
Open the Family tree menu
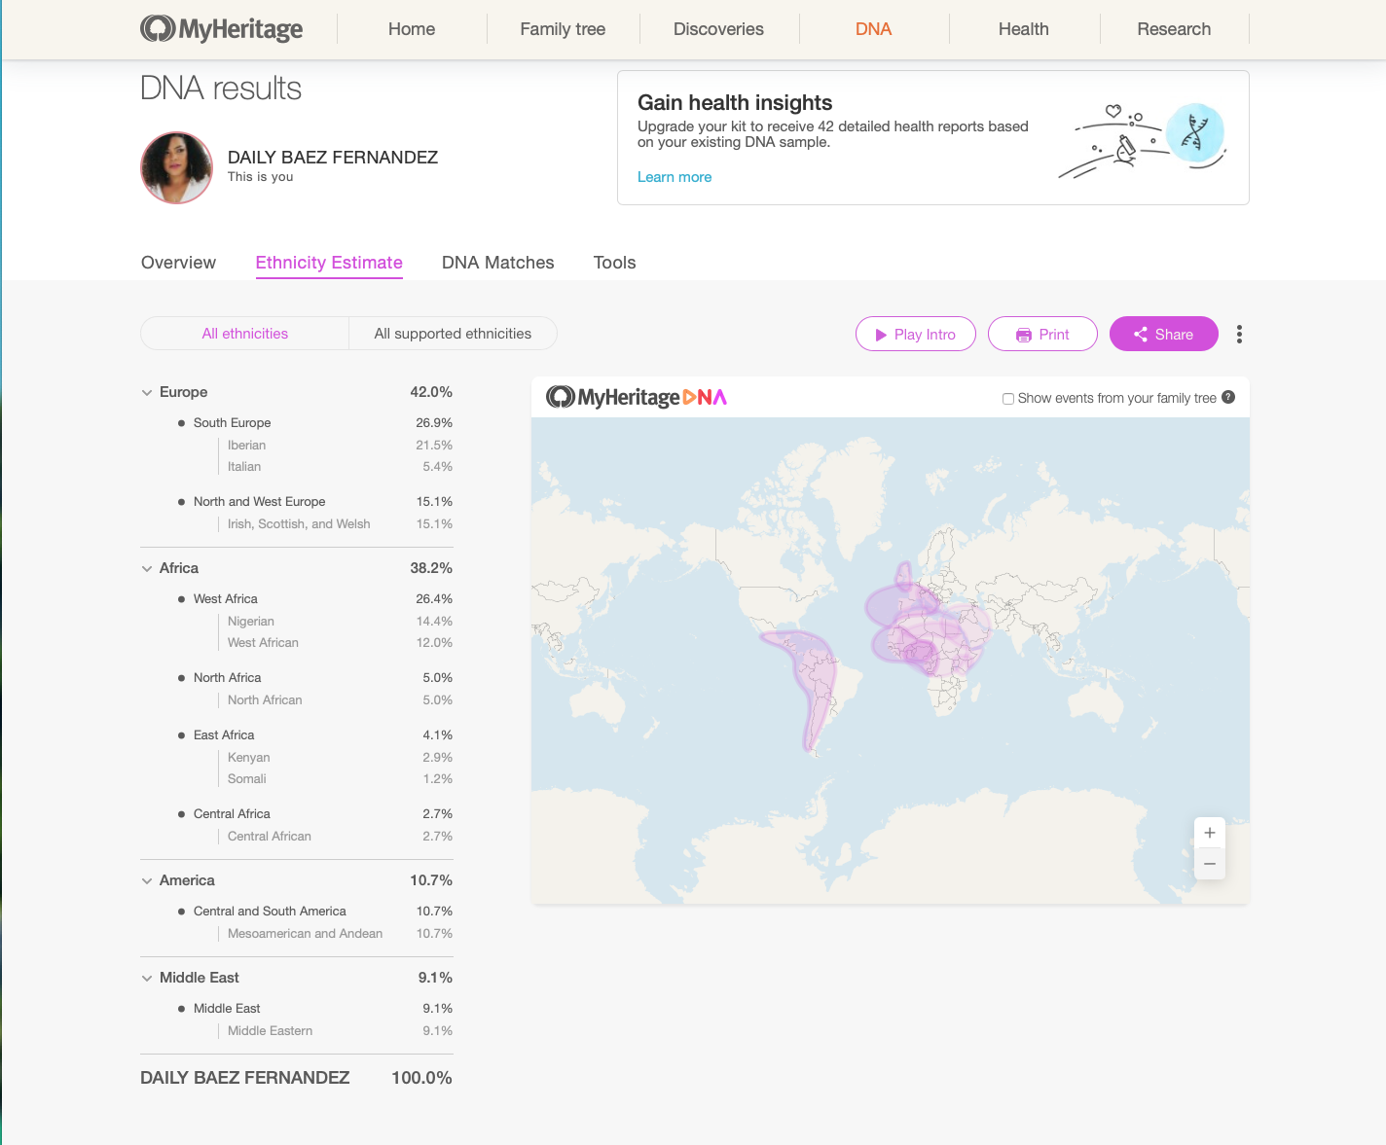[563, 29]
